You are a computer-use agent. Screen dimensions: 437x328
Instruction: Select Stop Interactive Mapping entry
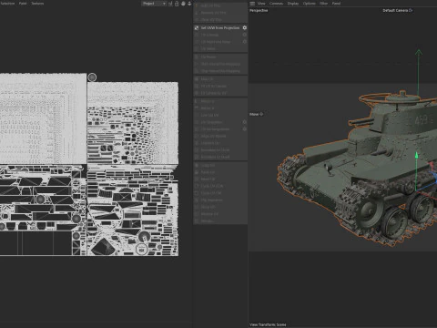(x=220, y=71)
